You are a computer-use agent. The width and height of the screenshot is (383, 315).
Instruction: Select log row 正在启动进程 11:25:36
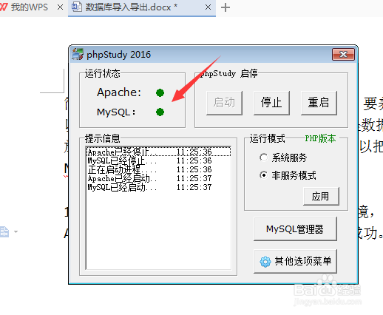[x=158, y=169]
